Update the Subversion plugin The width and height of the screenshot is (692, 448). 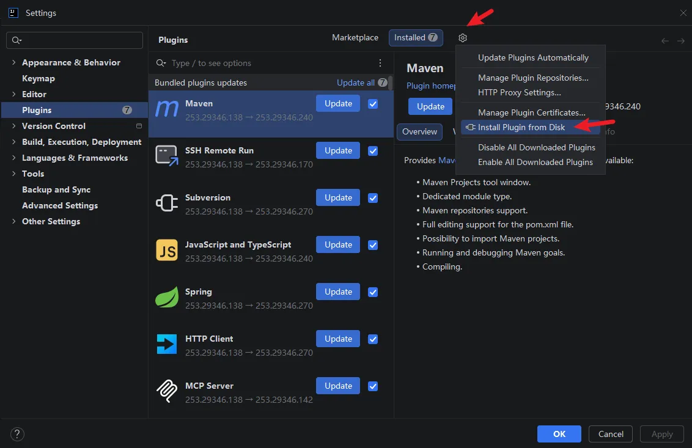pos(338,198)
